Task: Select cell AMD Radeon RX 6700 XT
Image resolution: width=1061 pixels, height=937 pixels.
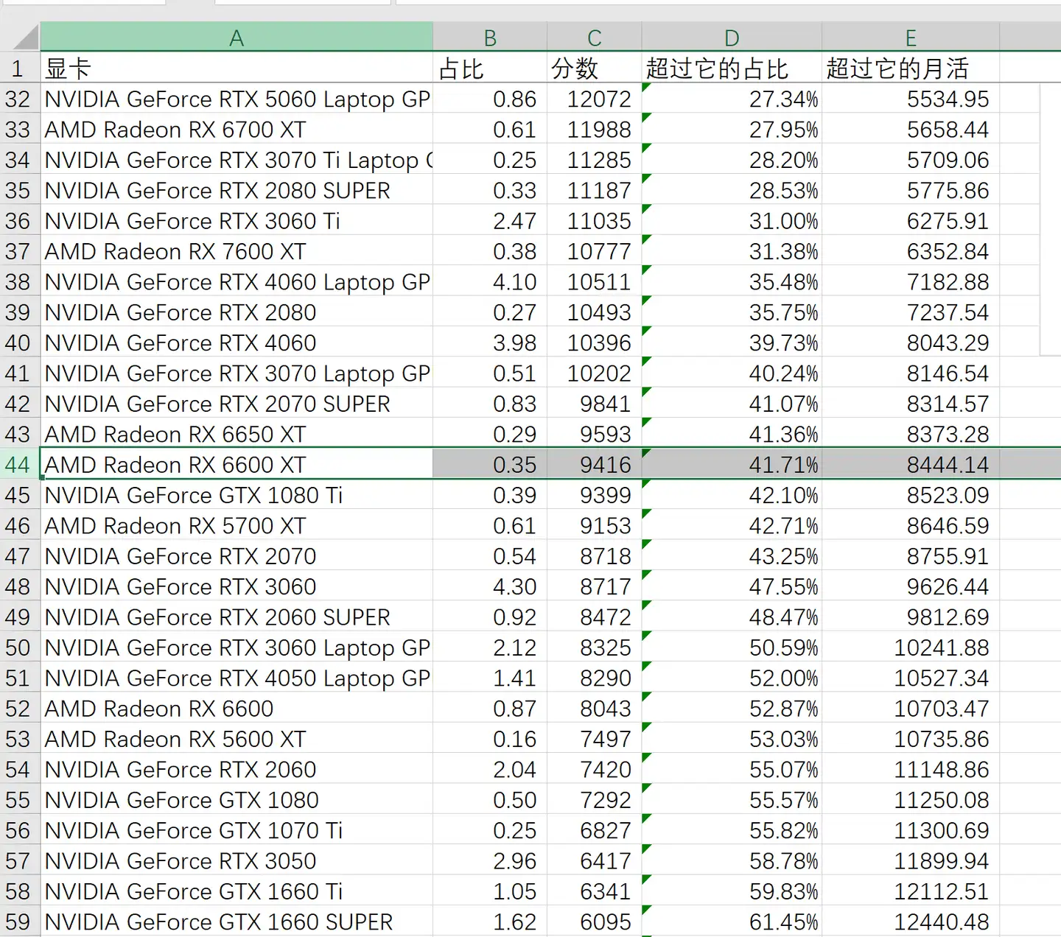Action: pyautogui.click(x=237, y=129)
